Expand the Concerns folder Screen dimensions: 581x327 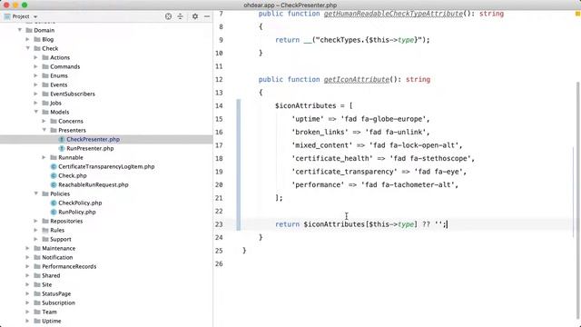click(x=44, y=121)
